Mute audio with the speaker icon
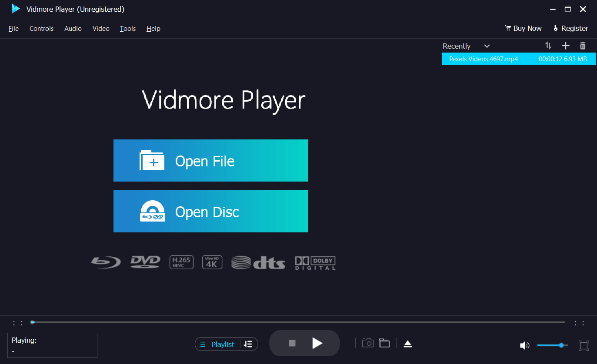This screenshot has width=597, height=364. point(525,346)
